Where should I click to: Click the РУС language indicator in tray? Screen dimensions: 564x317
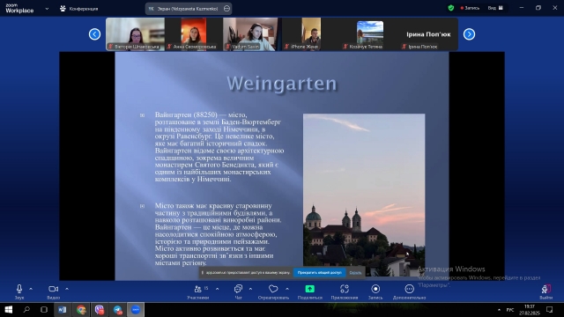pos(510,309)
